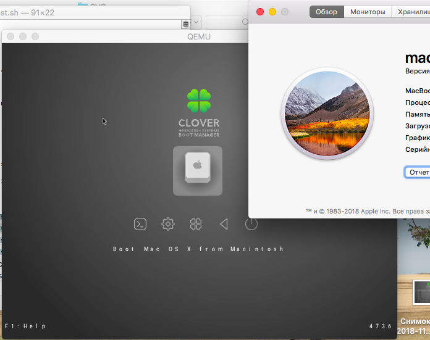Select the Apple boot volume entry

coord(198,171)
